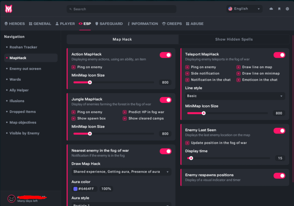Toggle Teleport MapHack switch

click(279, 55)
